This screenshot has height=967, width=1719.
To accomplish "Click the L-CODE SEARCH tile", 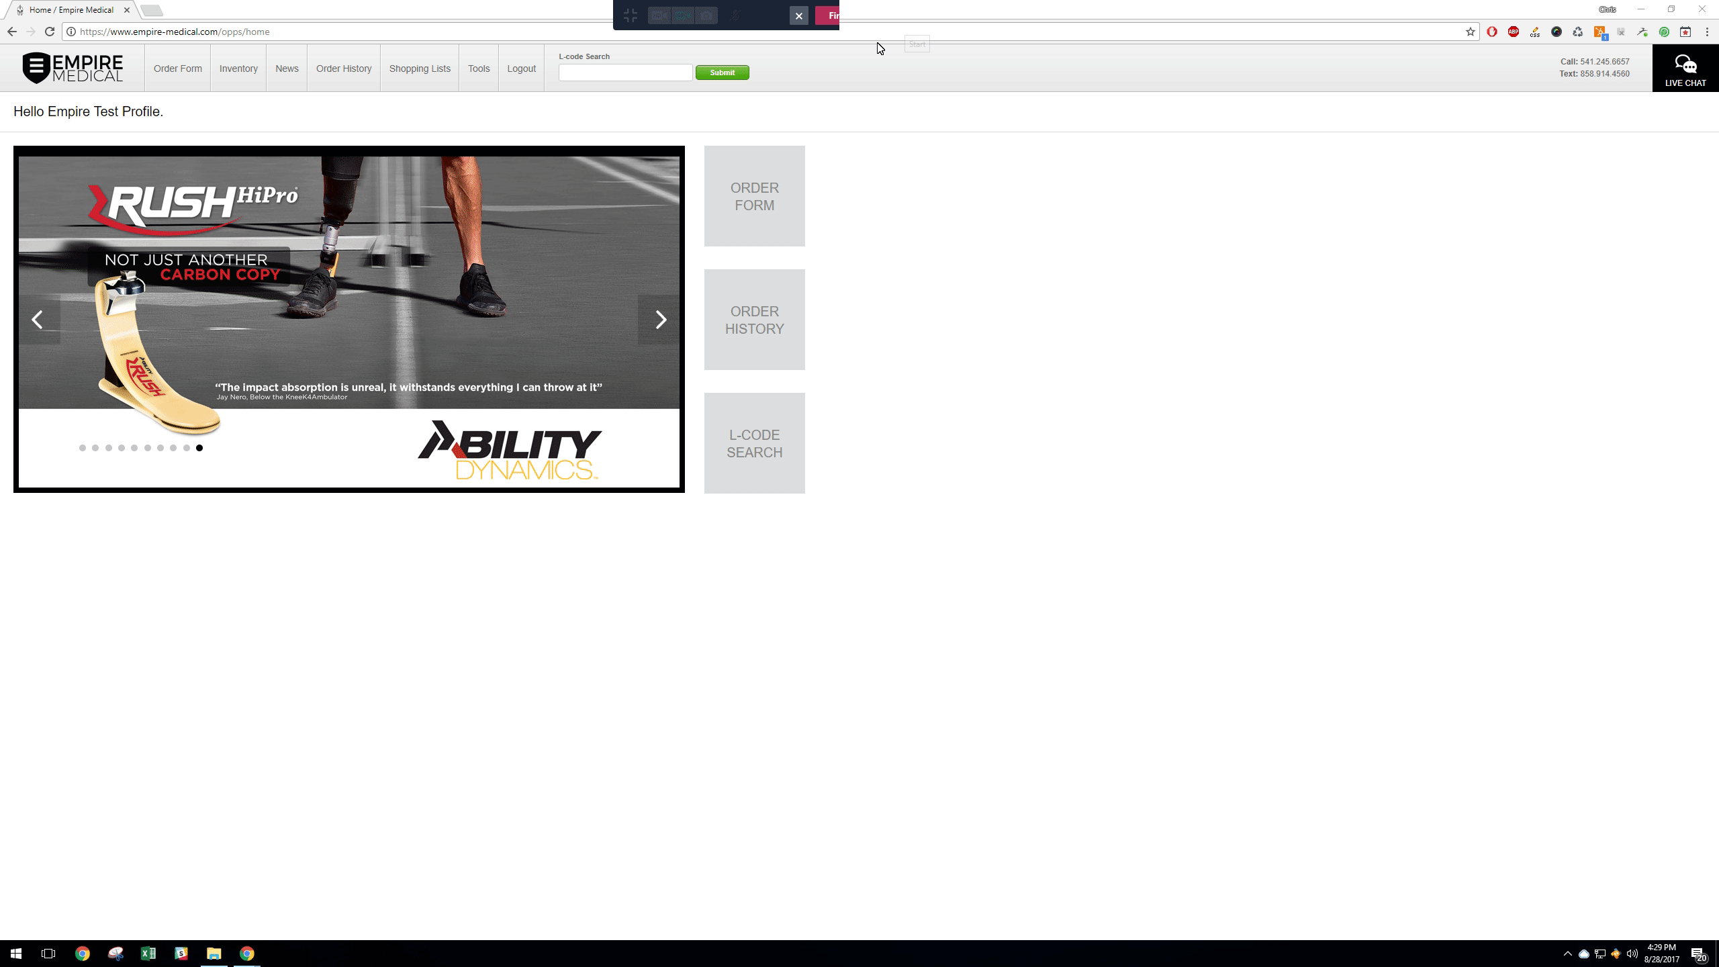I will (755, 443).
